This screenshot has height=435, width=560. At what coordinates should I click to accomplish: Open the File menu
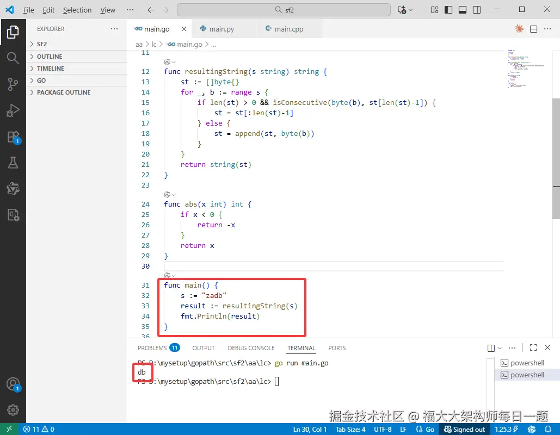coord(28,10)
